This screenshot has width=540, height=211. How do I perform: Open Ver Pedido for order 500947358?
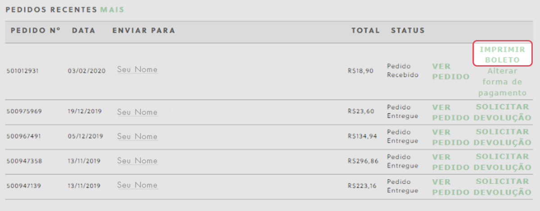(450, 162)
